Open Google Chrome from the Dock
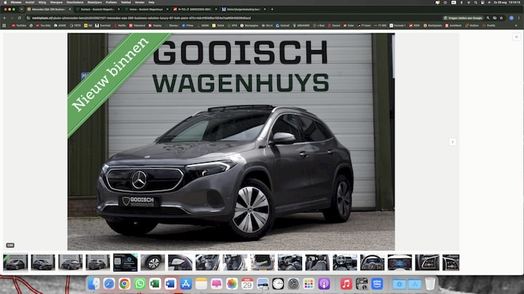The width and height of the screenshot is (524, 294). tap(124, 284)
